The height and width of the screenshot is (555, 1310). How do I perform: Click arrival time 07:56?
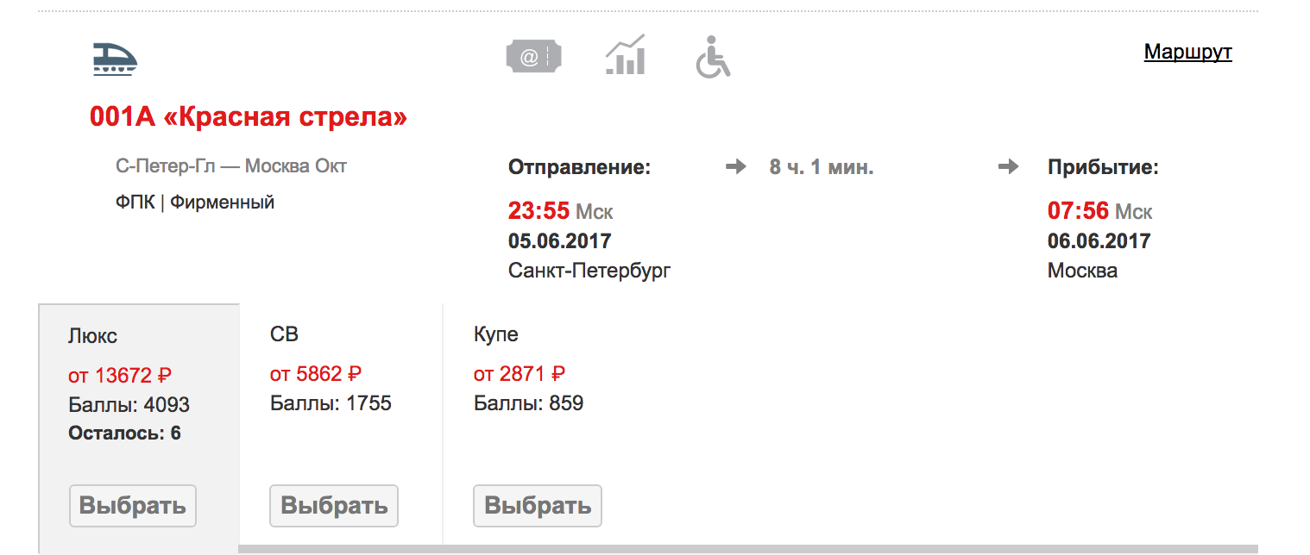click(1079, 211)
